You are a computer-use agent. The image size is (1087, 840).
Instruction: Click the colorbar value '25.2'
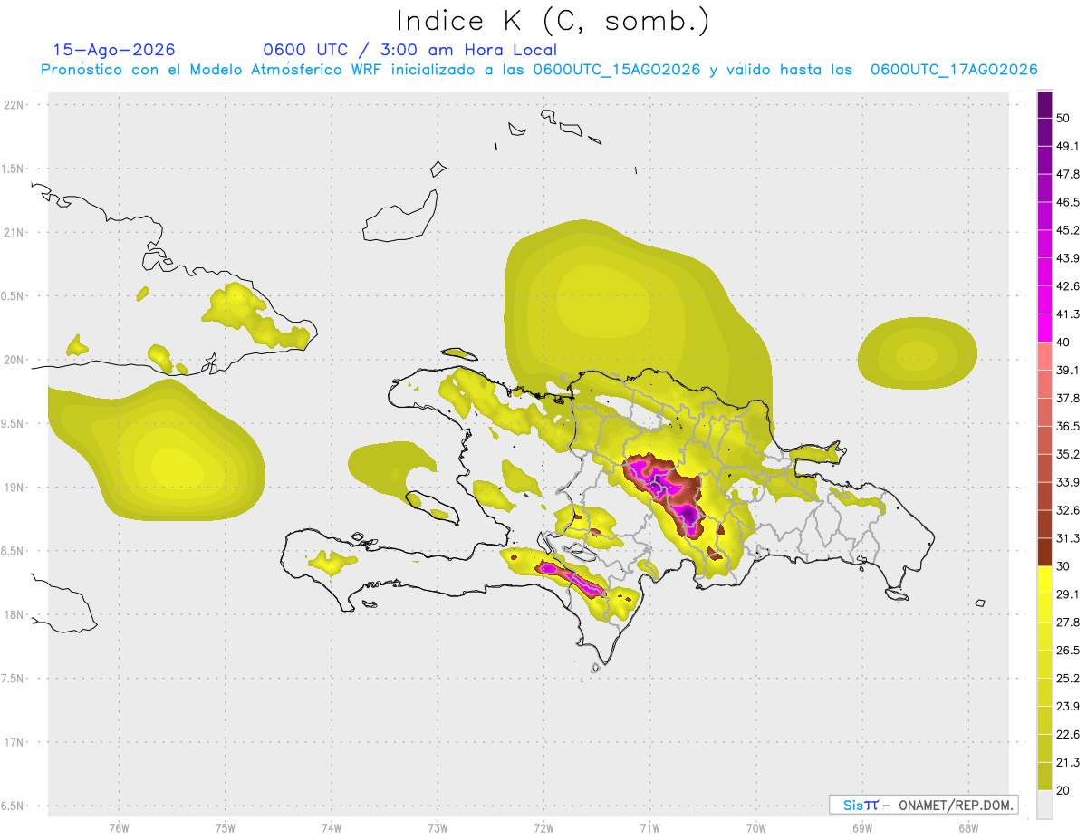[1068, 678]
